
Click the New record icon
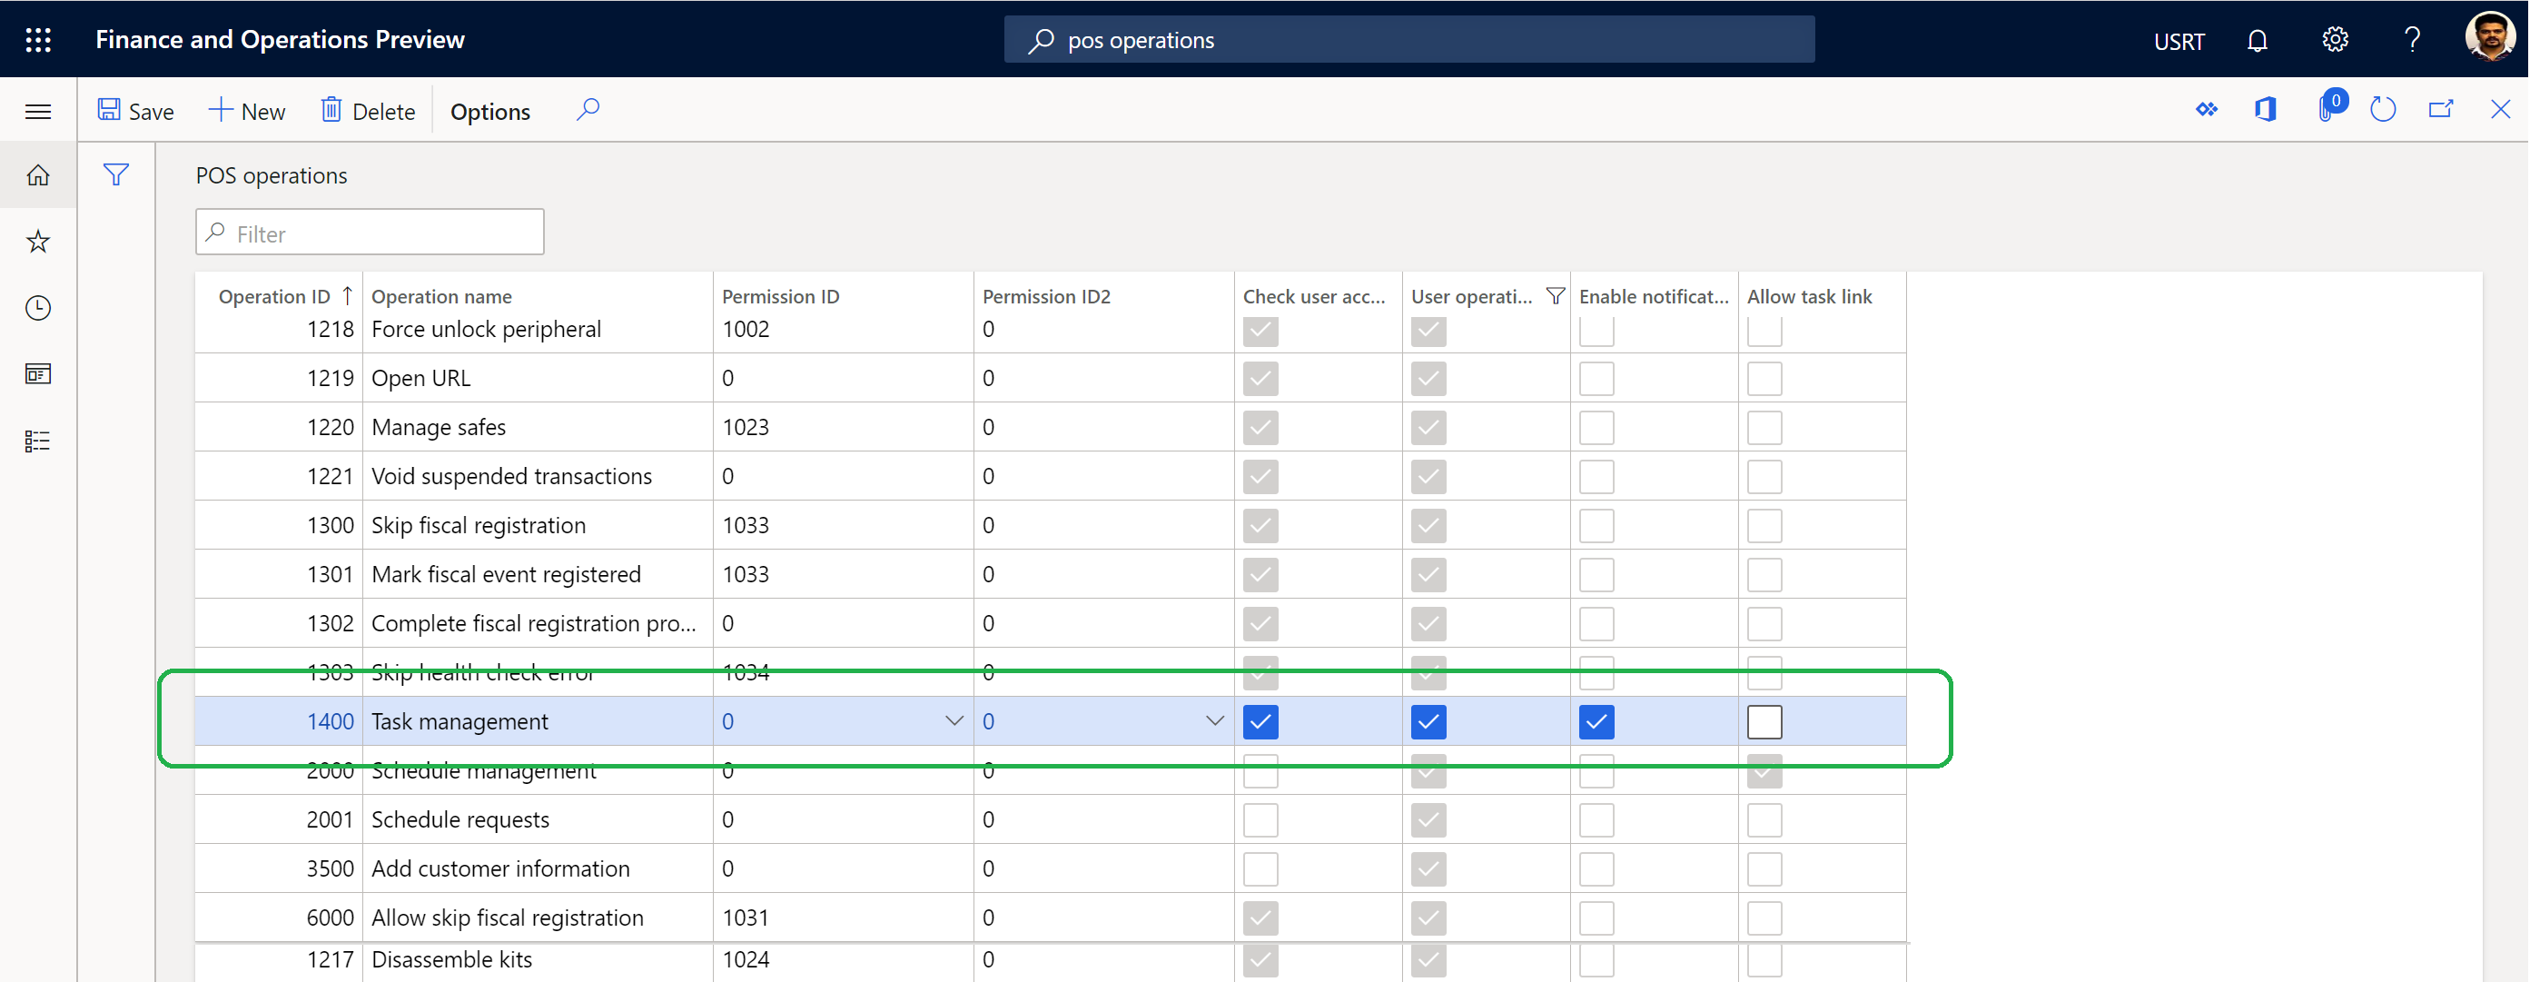tap(245, 110)
